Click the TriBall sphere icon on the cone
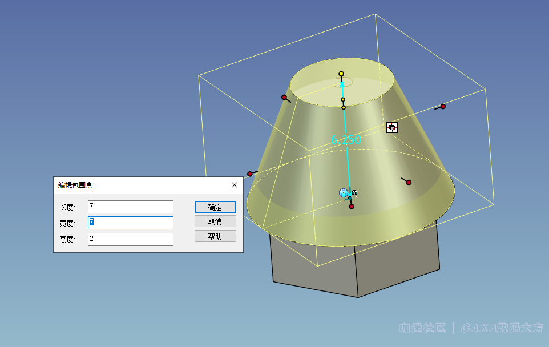This screenshot has height=347, width=549. (344, 192)
